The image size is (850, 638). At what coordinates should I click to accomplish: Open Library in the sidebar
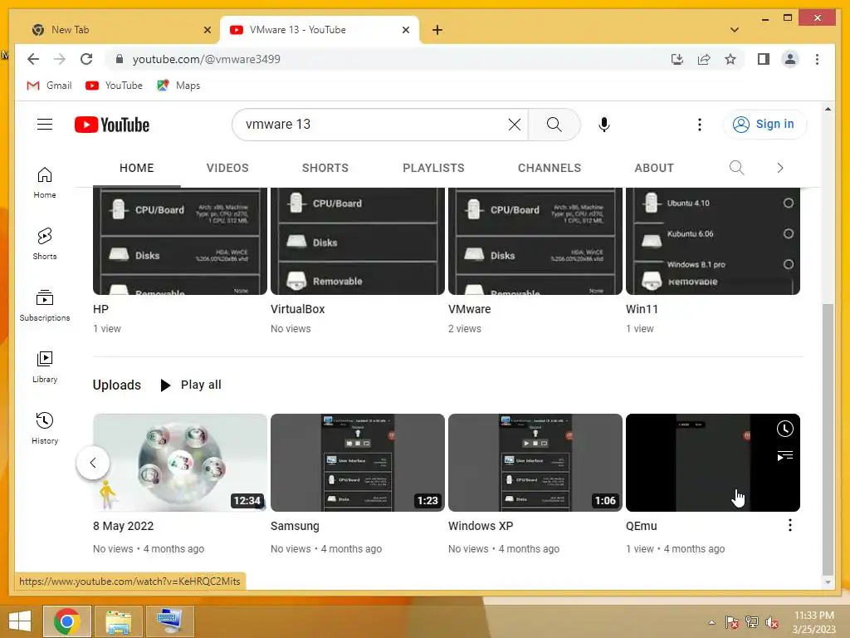click(x=45, y=367)
